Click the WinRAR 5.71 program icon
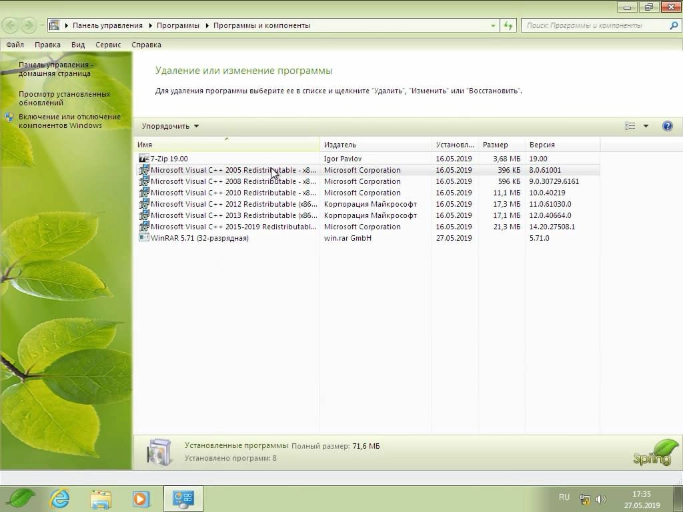Screen dimensions: 683x512 pyautogui.click(x=144, y=238)
